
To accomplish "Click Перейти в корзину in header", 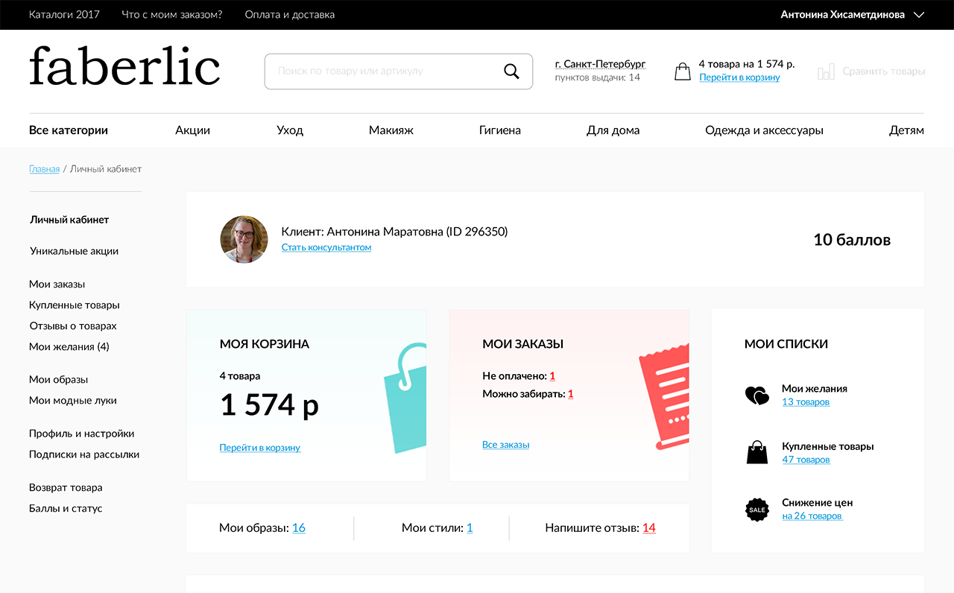I will 739,77.
